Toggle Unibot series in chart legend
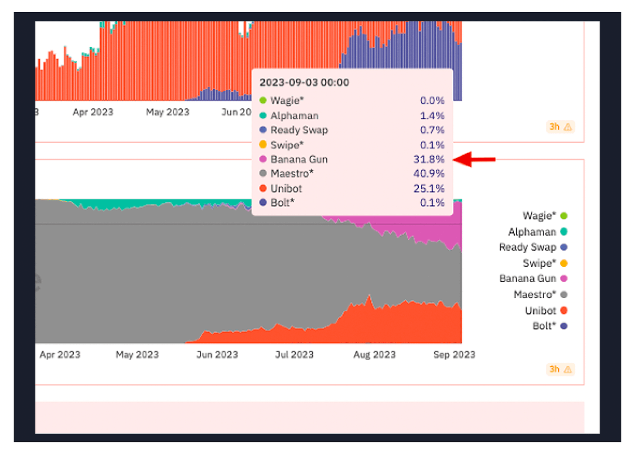Screen dimensions: 635x455 (546, 311)
